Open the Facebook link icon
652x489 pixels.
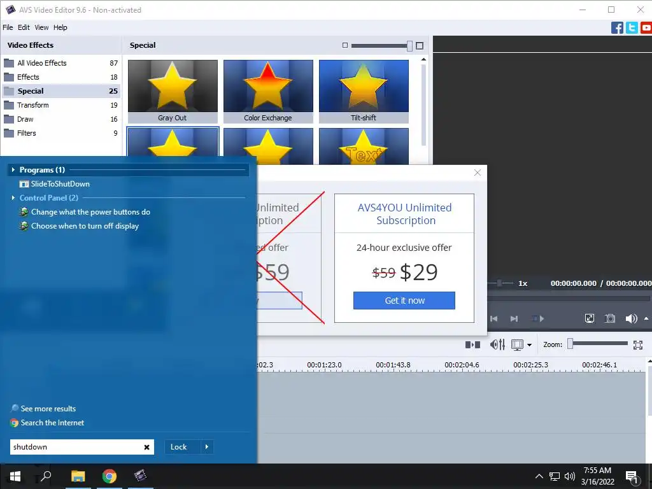pos(617,28)
